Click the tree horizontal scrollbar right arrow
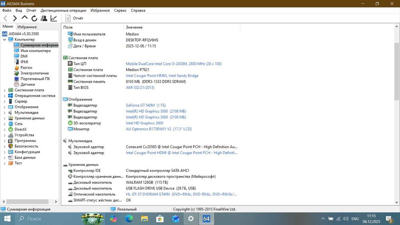Viewport: 400px width, 225px height. [56, 201]
